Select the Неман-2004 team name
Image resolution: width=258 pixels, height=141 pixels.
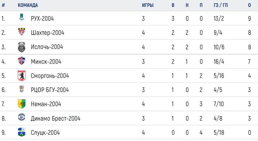click(x=46, y=104)
